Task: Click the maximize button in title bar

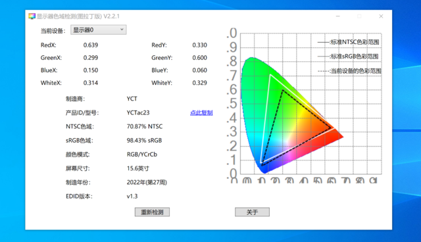Action: [x=359, y=16]
